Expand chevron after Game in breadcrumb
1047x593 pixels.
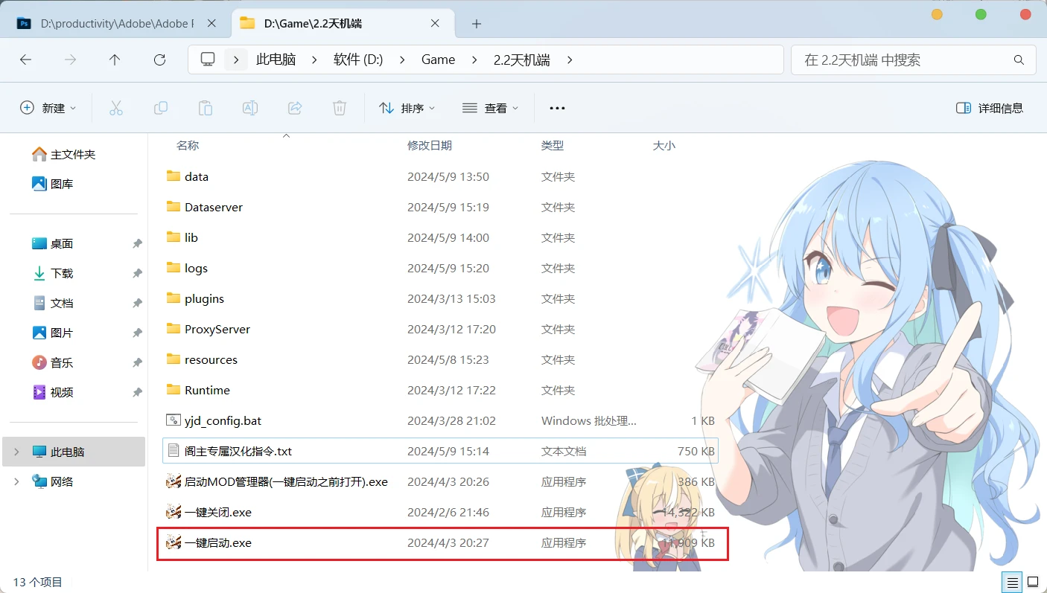(x=474, y=60)
